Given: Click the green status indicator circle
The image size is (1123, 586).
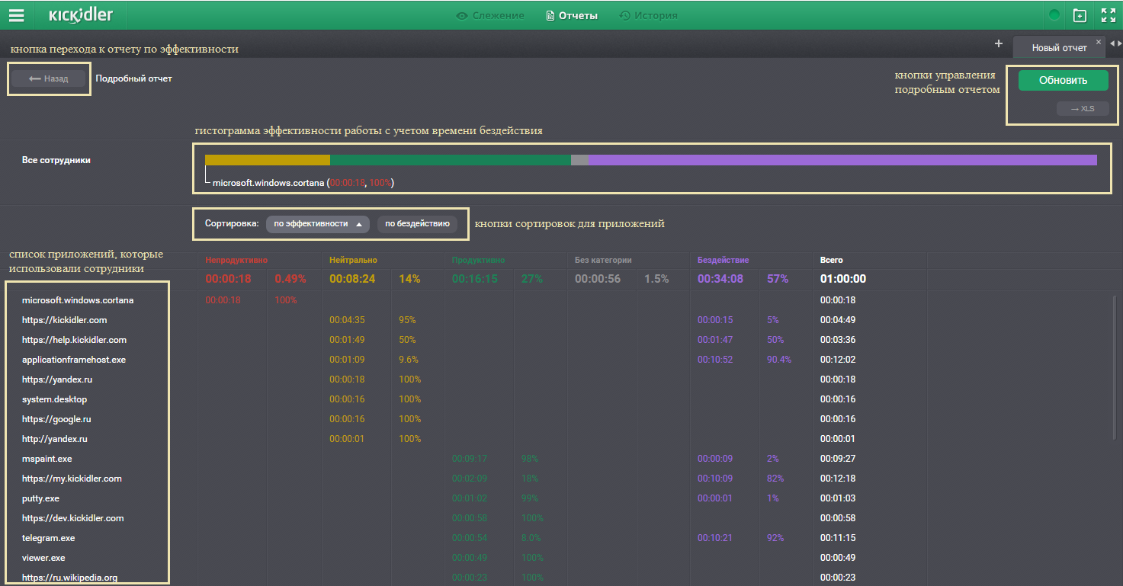Looking at the screenshot, I should (x=1054, y=15).
